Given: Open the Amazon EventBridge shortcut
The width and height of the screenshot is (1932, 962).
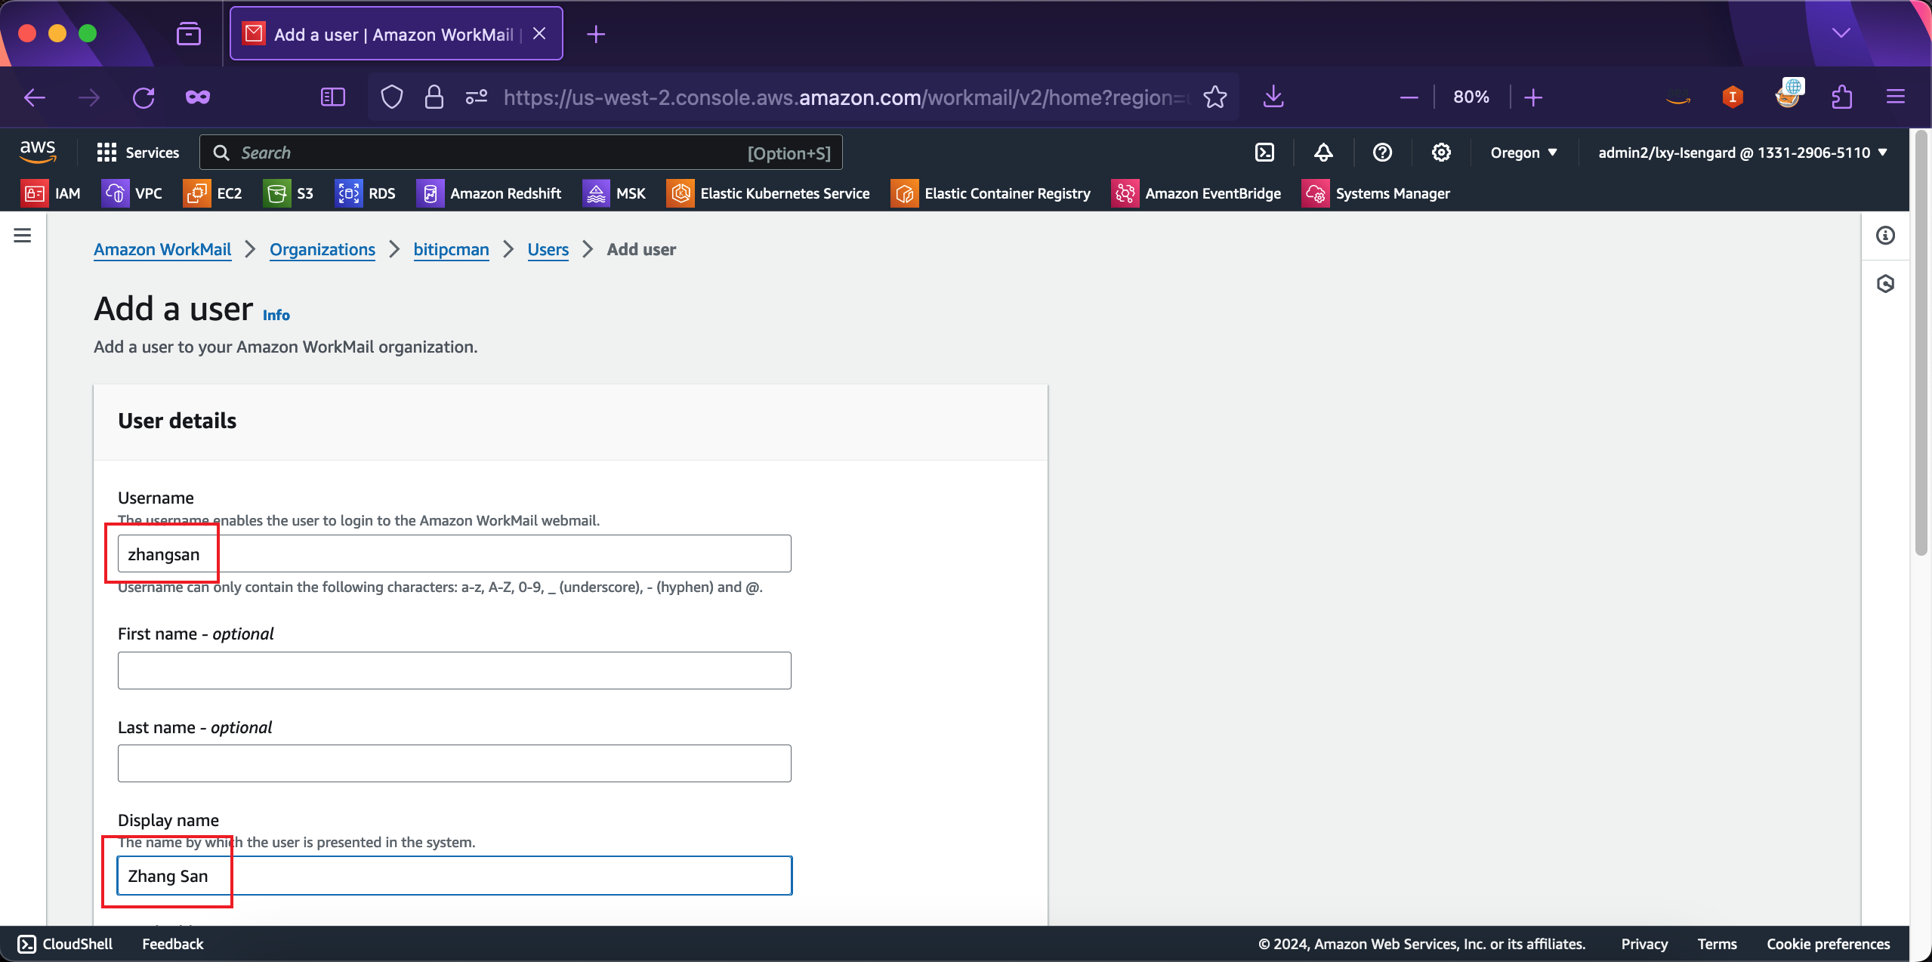Looking at the screenshot, I should pyautogui.click(x=1196, y=193).
